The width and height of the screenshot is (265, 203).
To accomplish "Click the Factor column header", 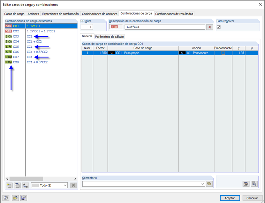I will [100, 48].
